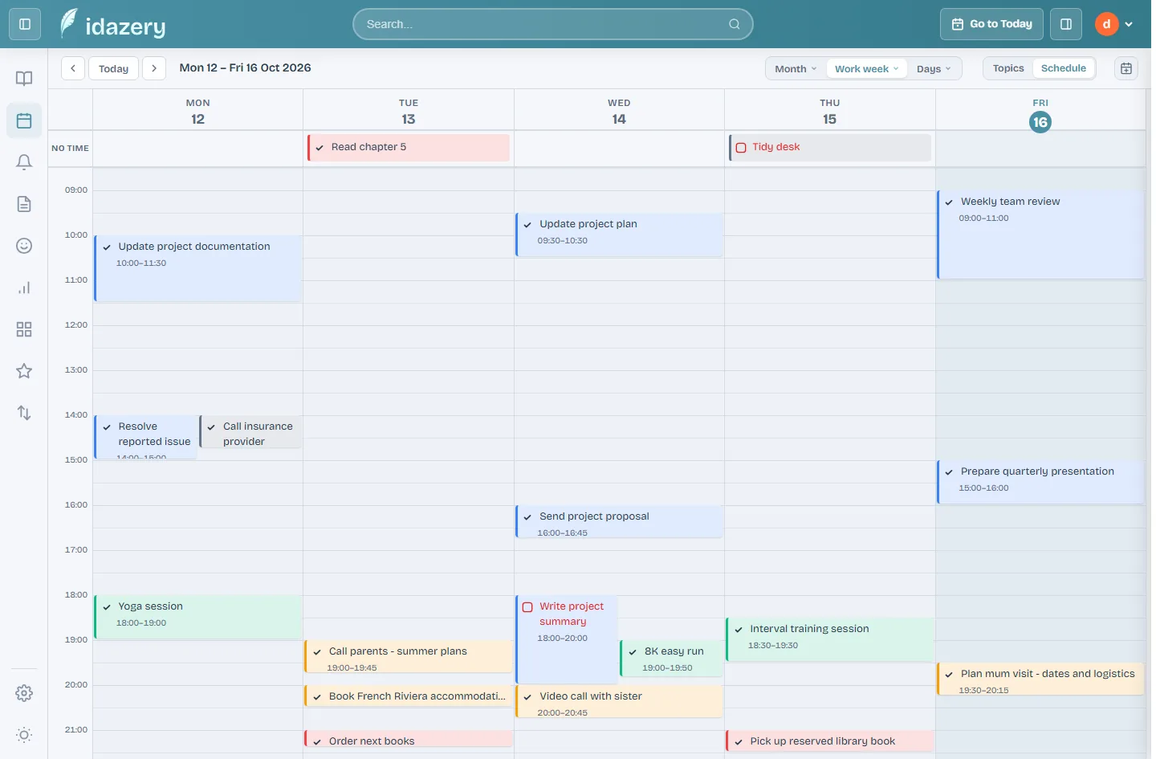Uncheck the Read chapter 5 task

[x=320, y=148]
